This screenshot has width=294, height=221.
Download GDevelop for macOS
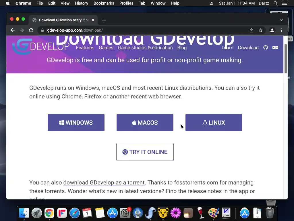click(x=145, y=123)
